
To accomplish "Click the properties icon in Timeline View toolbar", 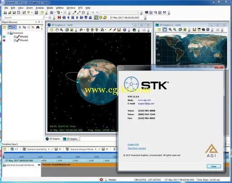I will 5,149.
